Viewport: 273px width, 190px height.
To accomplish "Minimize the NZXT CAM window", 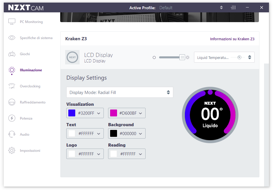I will 247,7.
